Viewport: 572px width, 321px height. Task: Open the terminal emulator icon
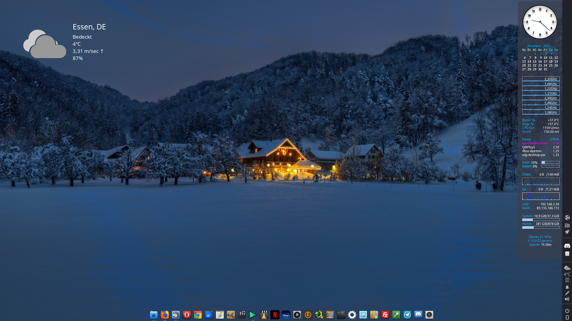pyautogui.click(x=341, y=315)
